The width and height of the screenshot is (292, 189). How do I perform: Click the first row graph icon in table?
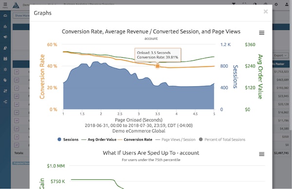[x=17, y=72]
